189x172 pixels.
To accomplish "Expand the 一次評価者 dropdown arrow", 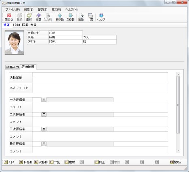I will (44, 100).
